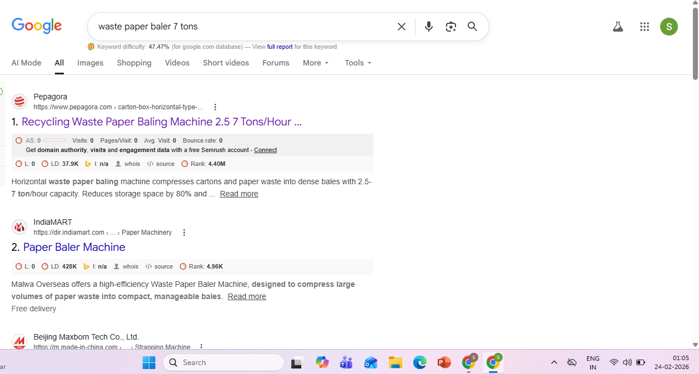Open PowerPoint from the taskbar
The image size is (699, 374).
point(444,362)
